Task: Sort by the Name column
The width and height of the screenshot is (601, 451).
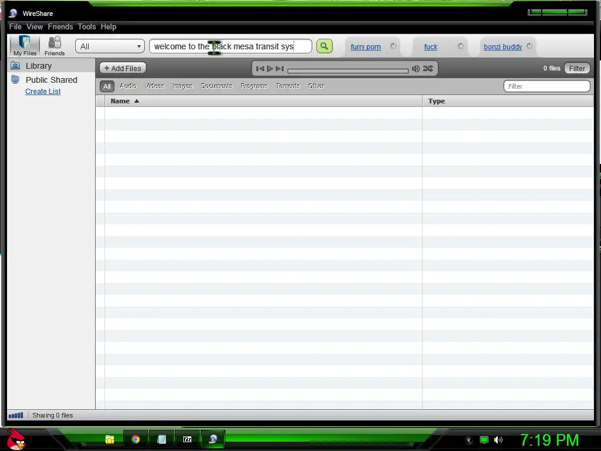Action: pos(264,101)
